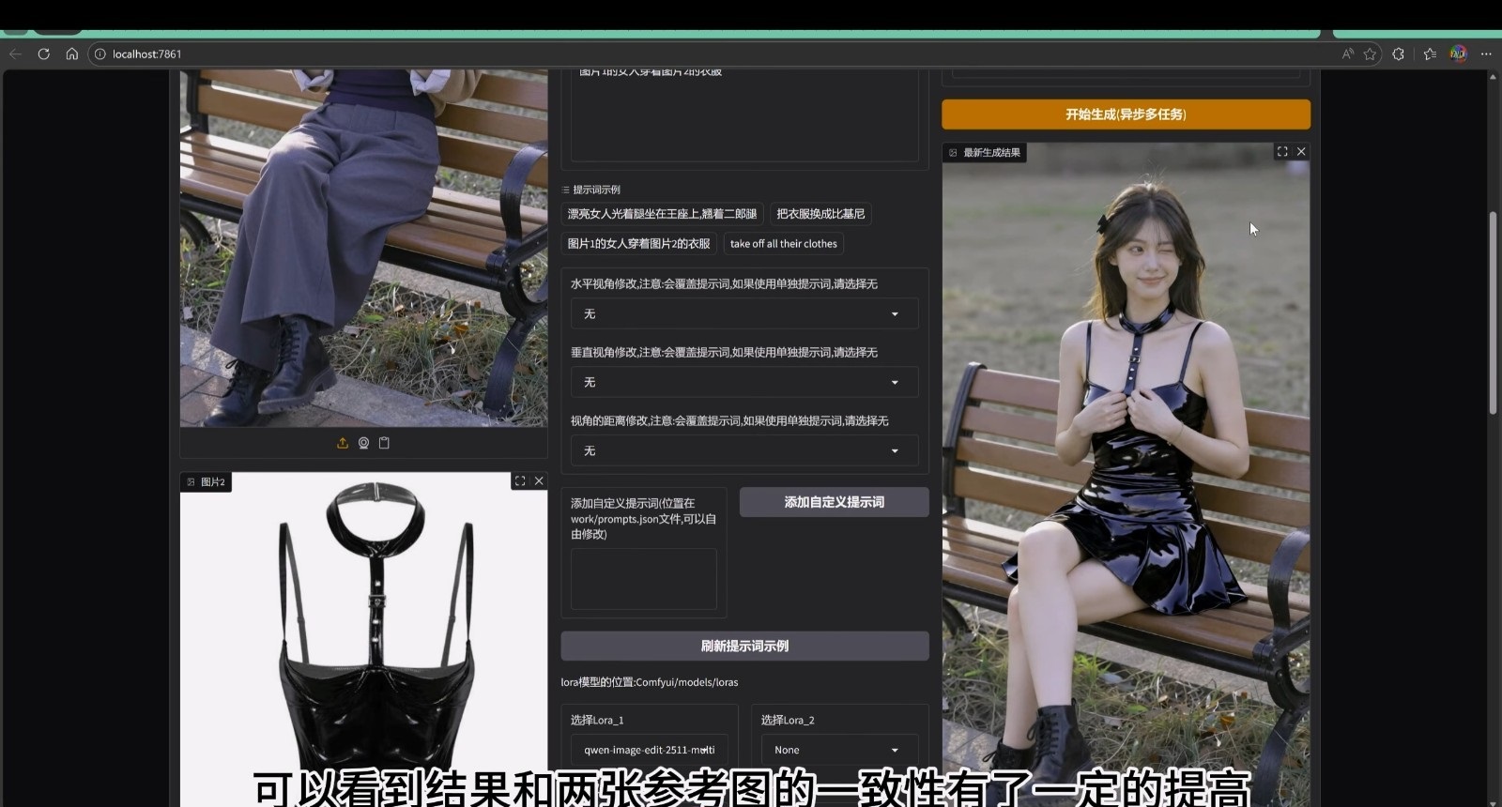Click the upload icon under image 1
1502x807 pixels.
coord(343,443)
